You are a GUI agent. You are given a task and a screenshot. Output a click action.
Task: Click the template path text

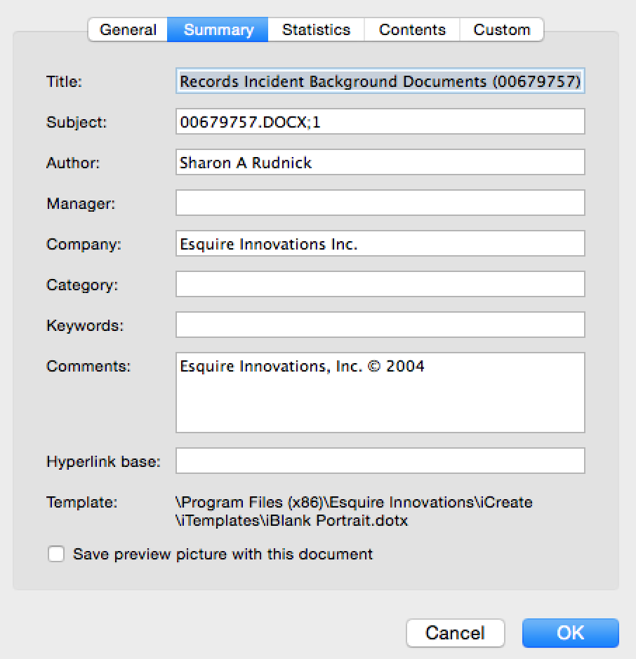click(x=354, y=512)
